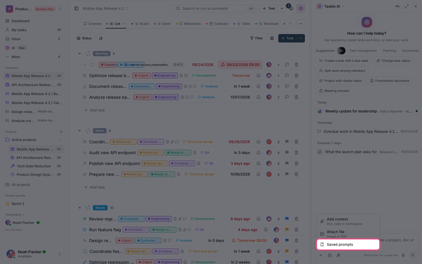Screen dimensions: 422x264
Task: Click flag icon on Audit new API endpoint row
Action: point(287,153)
